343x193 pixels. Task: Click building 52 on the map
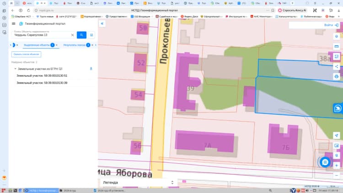(x=140, y=63)
